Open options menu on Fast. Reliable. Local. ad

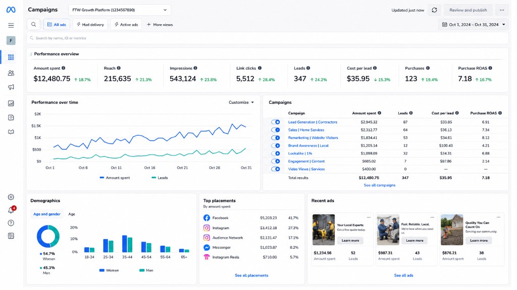pyautogui.click(x=432, y=217)
